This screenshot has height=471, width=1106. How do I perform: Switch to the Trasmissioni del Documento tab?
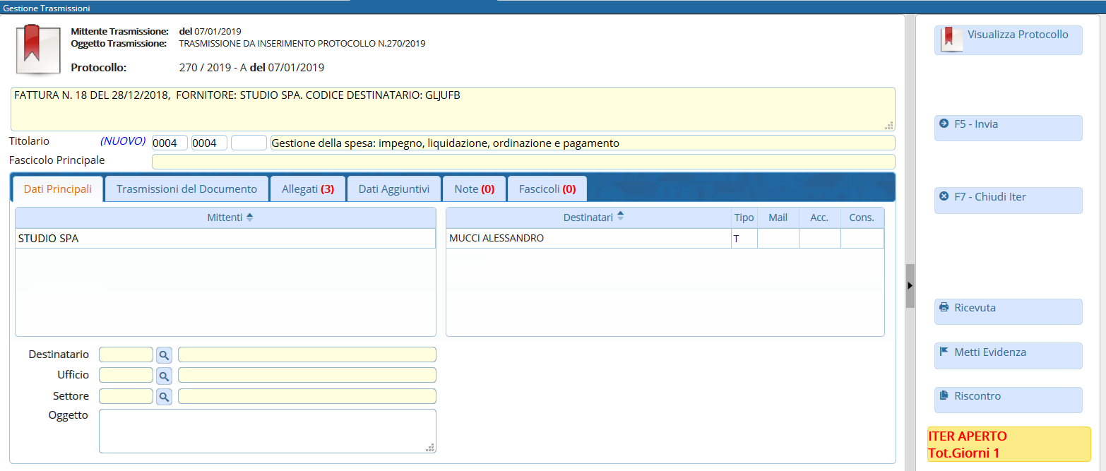(x=186, y=189)
